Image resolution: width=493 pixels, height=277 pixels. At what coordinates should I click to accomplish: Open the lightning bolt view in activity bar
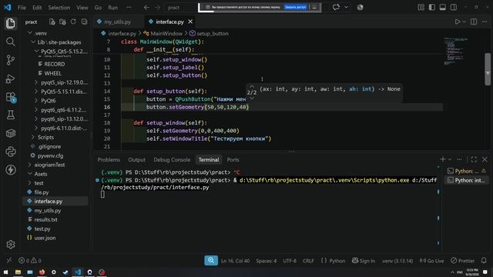tap(10, 170)
